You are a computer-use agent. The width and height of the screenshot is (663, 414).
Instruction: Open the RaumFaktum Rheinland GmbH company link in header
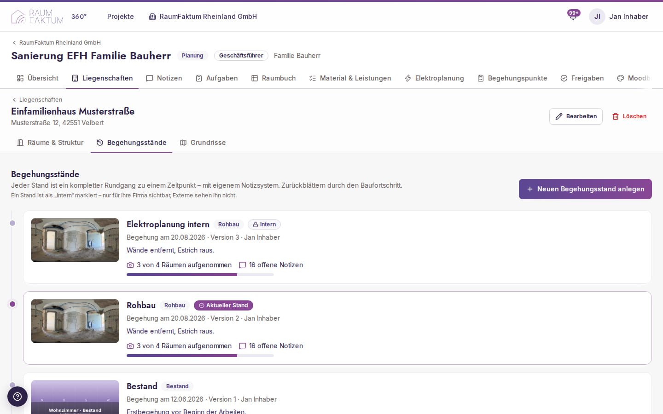tap(203, 17)
